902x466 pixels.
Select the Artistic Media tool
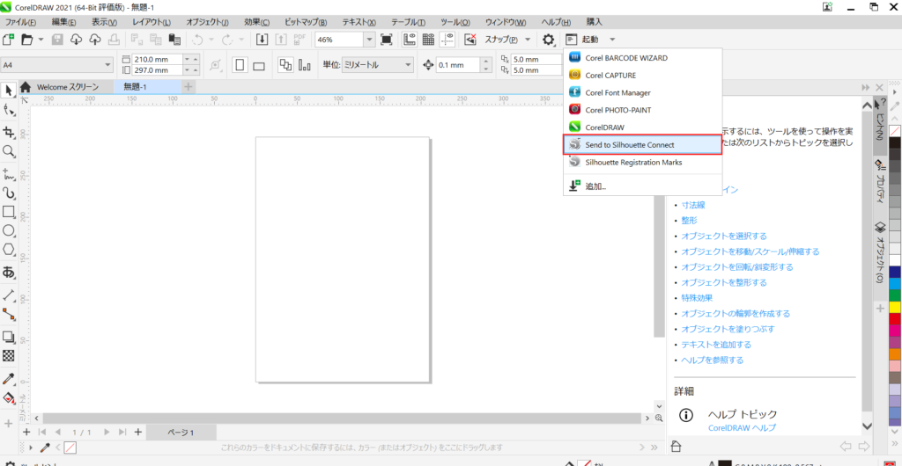9,193
